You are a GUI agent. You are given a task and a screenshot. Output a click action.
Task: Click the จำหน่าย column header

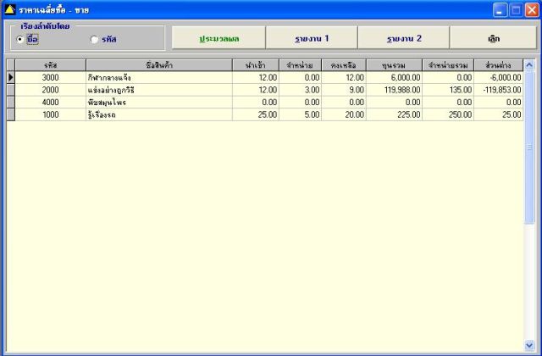point(300,65)
